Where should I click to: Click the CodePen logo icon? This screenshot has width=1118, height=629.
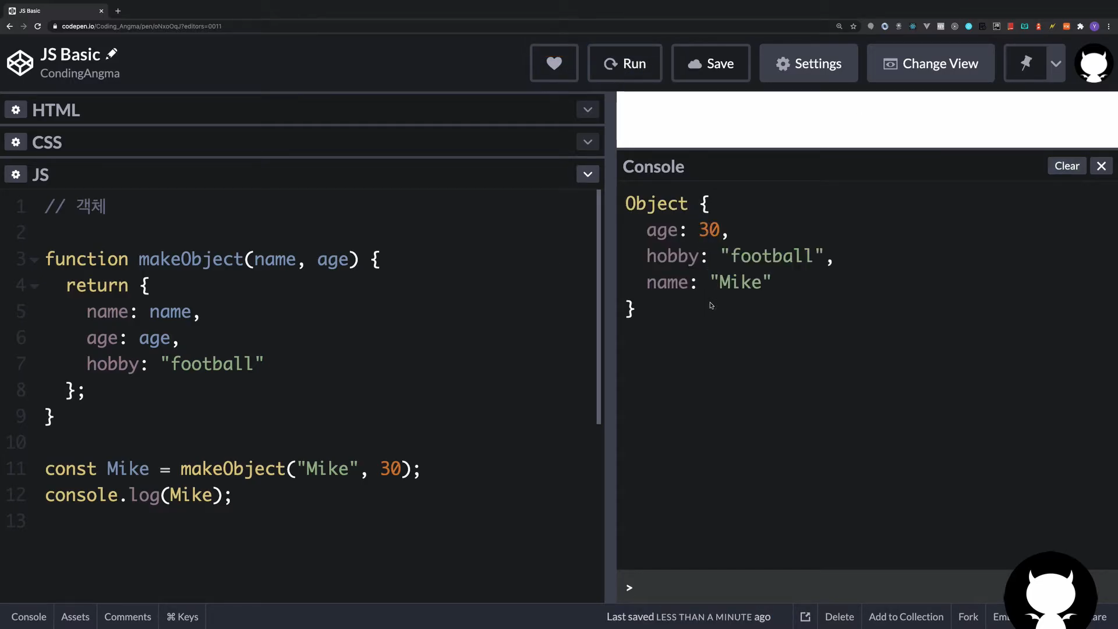pos(20,63)
